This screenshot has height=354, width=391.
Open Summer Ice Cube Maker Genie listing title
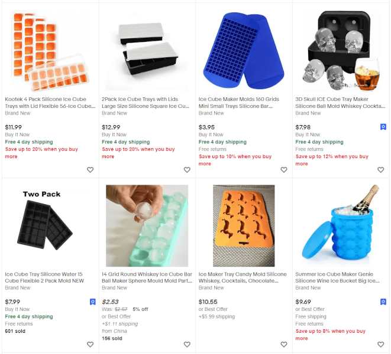tap(337, 277)
